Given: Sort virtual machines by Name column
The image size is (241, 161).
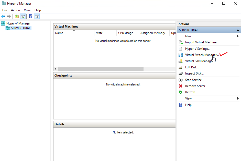Looking at the screenshot, I should click(x=74, y=33).
